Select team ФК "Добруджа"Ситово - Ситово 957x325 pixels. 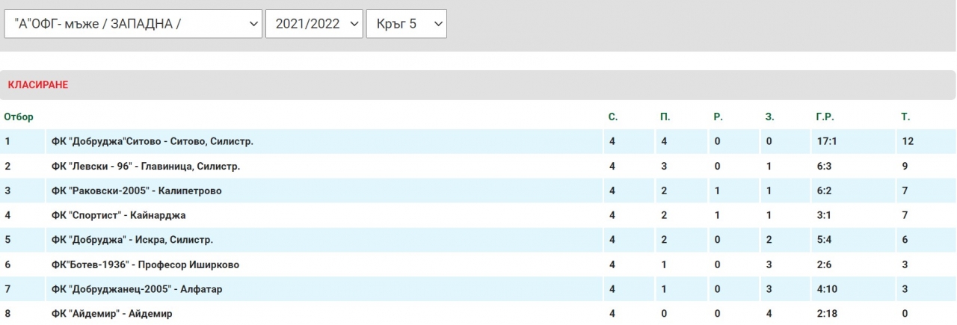(153, 141)
